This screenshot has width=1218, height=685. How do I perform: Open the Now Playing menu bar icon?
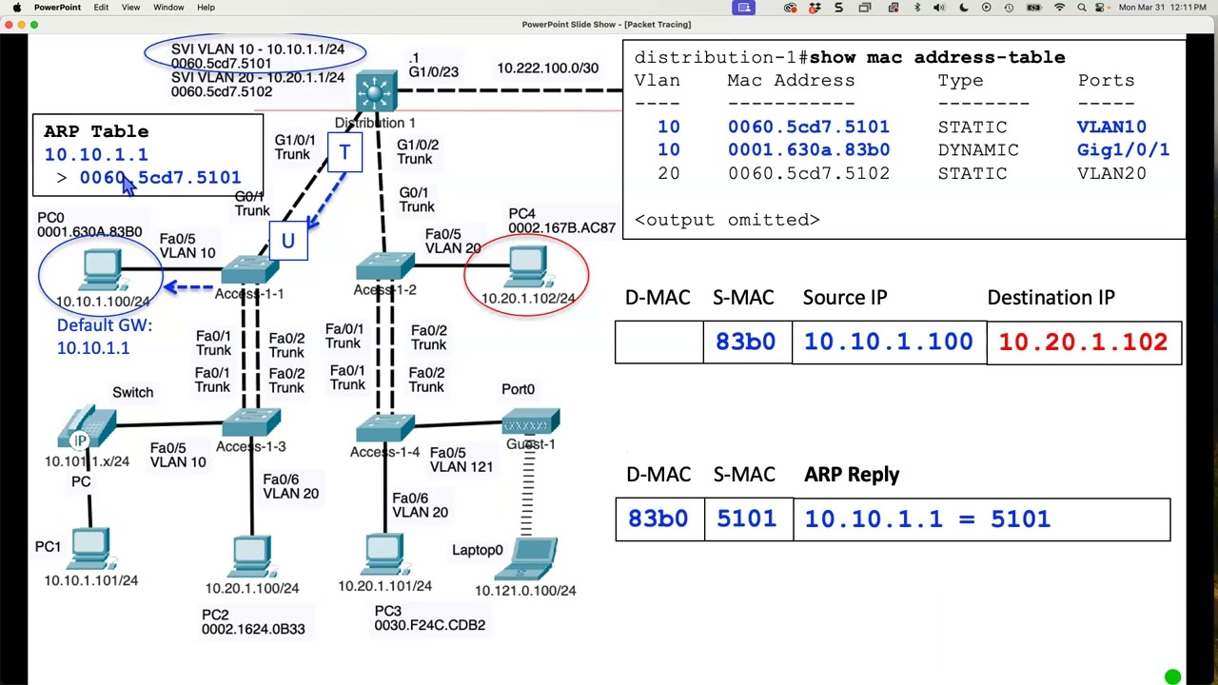[x=986, y=8]
